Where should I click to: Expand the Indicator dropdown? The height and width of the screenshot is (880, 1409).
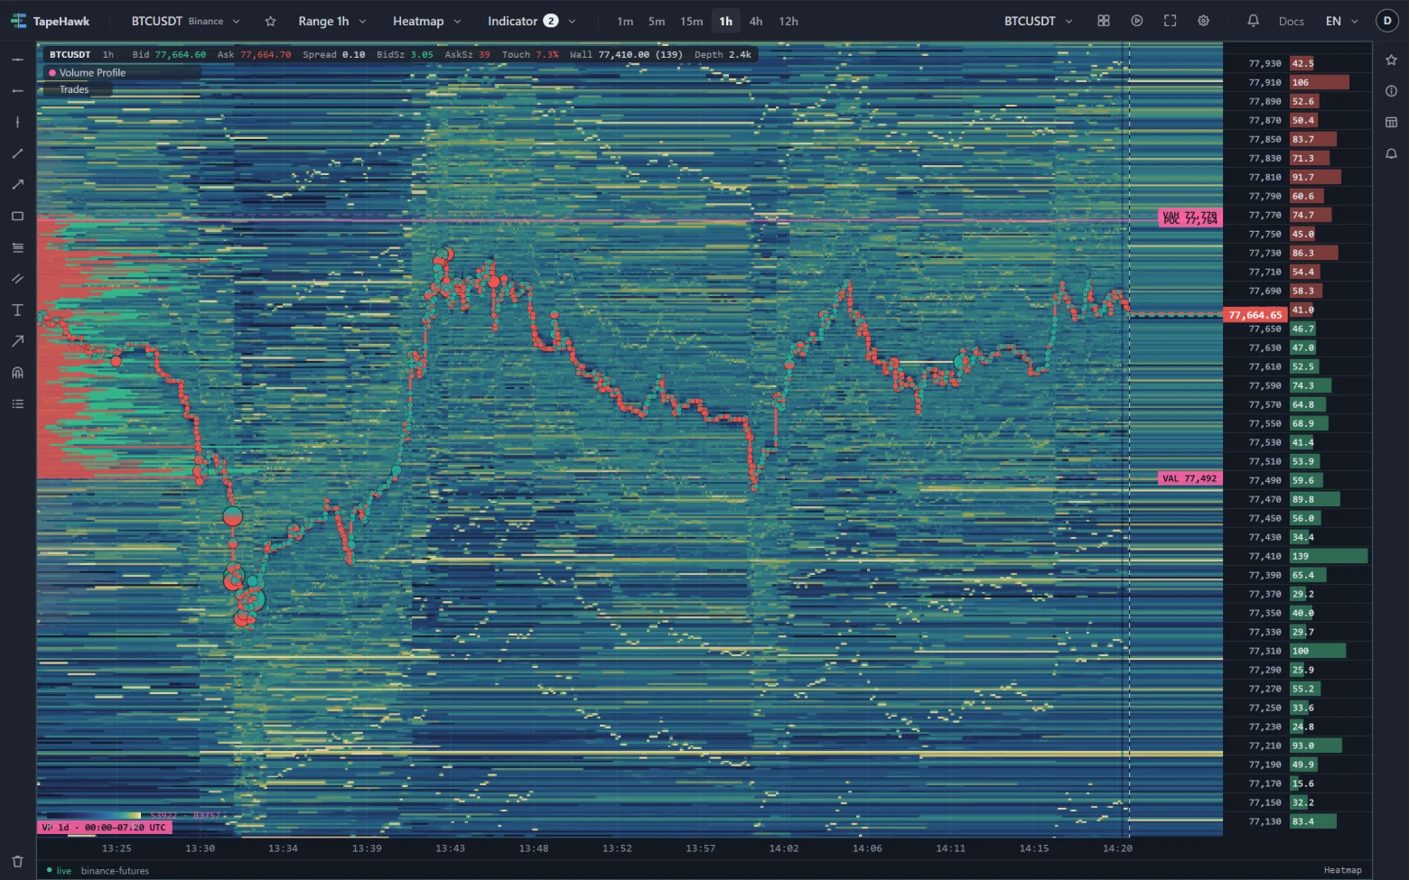(x=531, y=21)
